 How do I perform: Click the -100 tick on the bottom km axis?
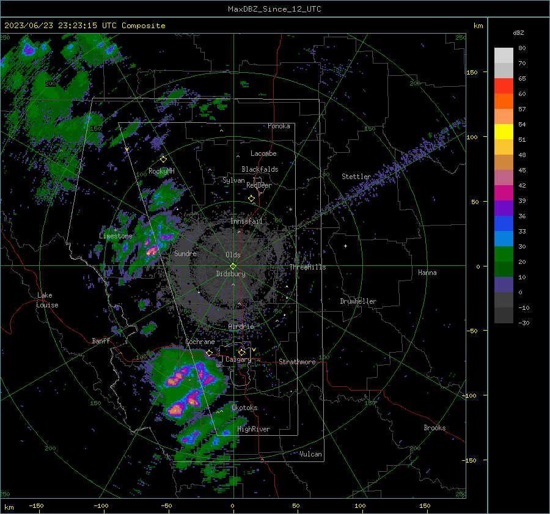[101, 506]
